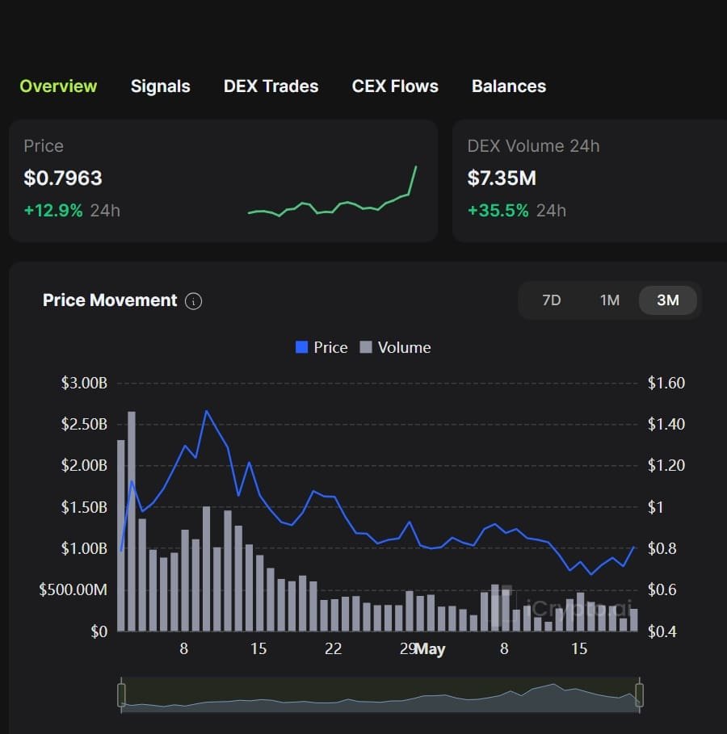This screenshot has width=727, height=734.
Task: View the Balances tab
Action: pos(509,86)
